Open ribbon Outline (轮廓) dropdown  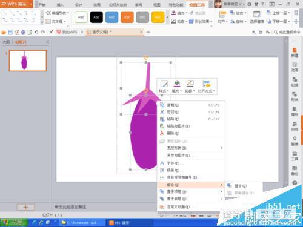click(x=179, y=21)
